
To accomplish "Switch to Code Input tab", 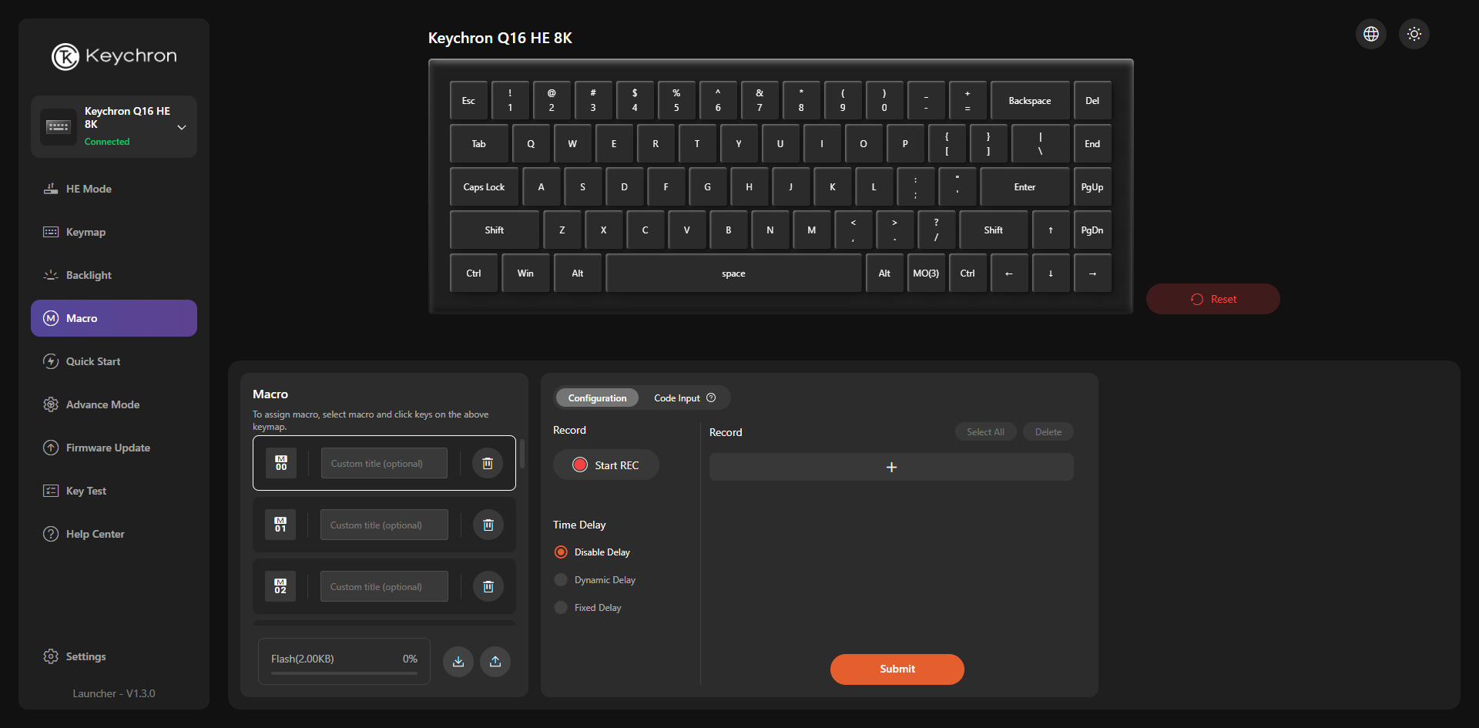I will [x=676, y=398].
